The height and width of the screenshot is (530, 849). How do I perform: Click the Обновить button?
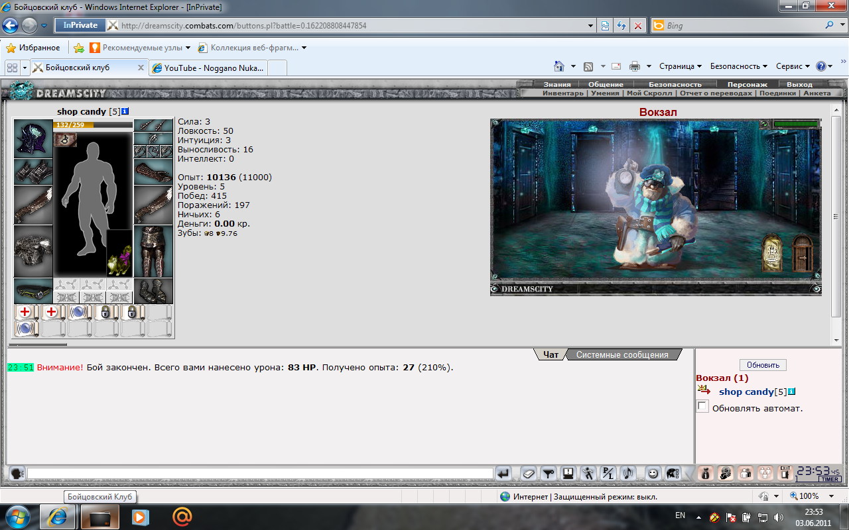pos(763,365)
